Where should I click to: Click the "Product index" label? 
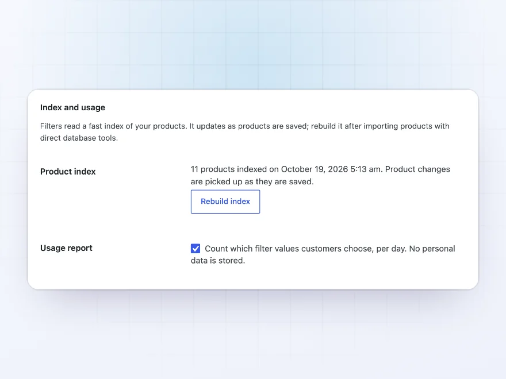68,172
